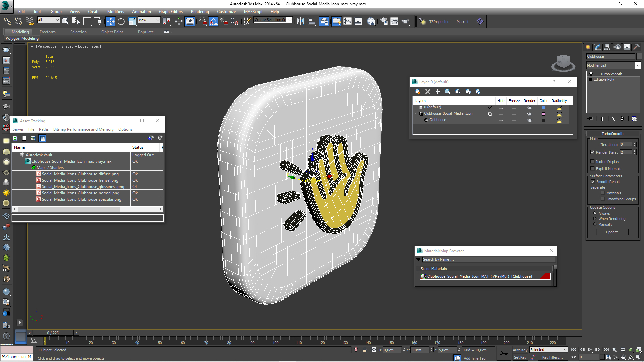Choose Rectangular Selection Region tool

87,21
